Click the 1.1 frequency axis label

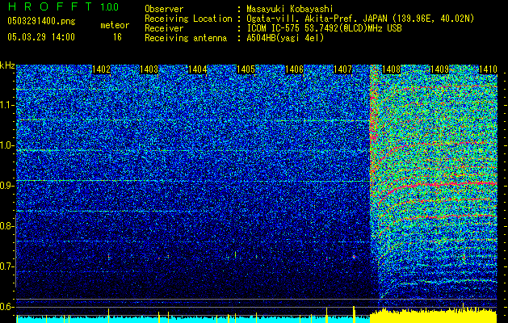6,105
